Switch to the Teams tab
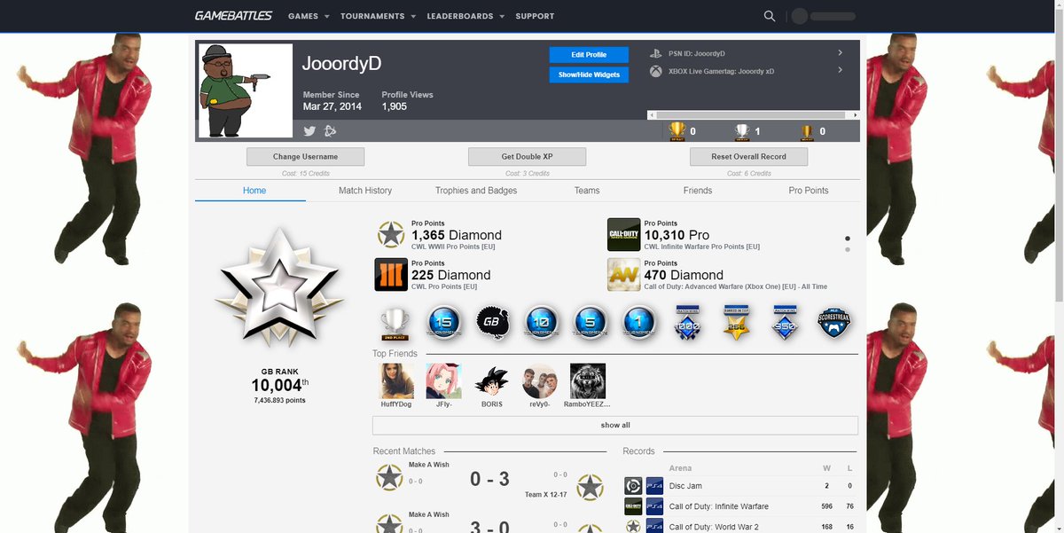Viewport: 1064px width, 533px height. pos(587,191)
